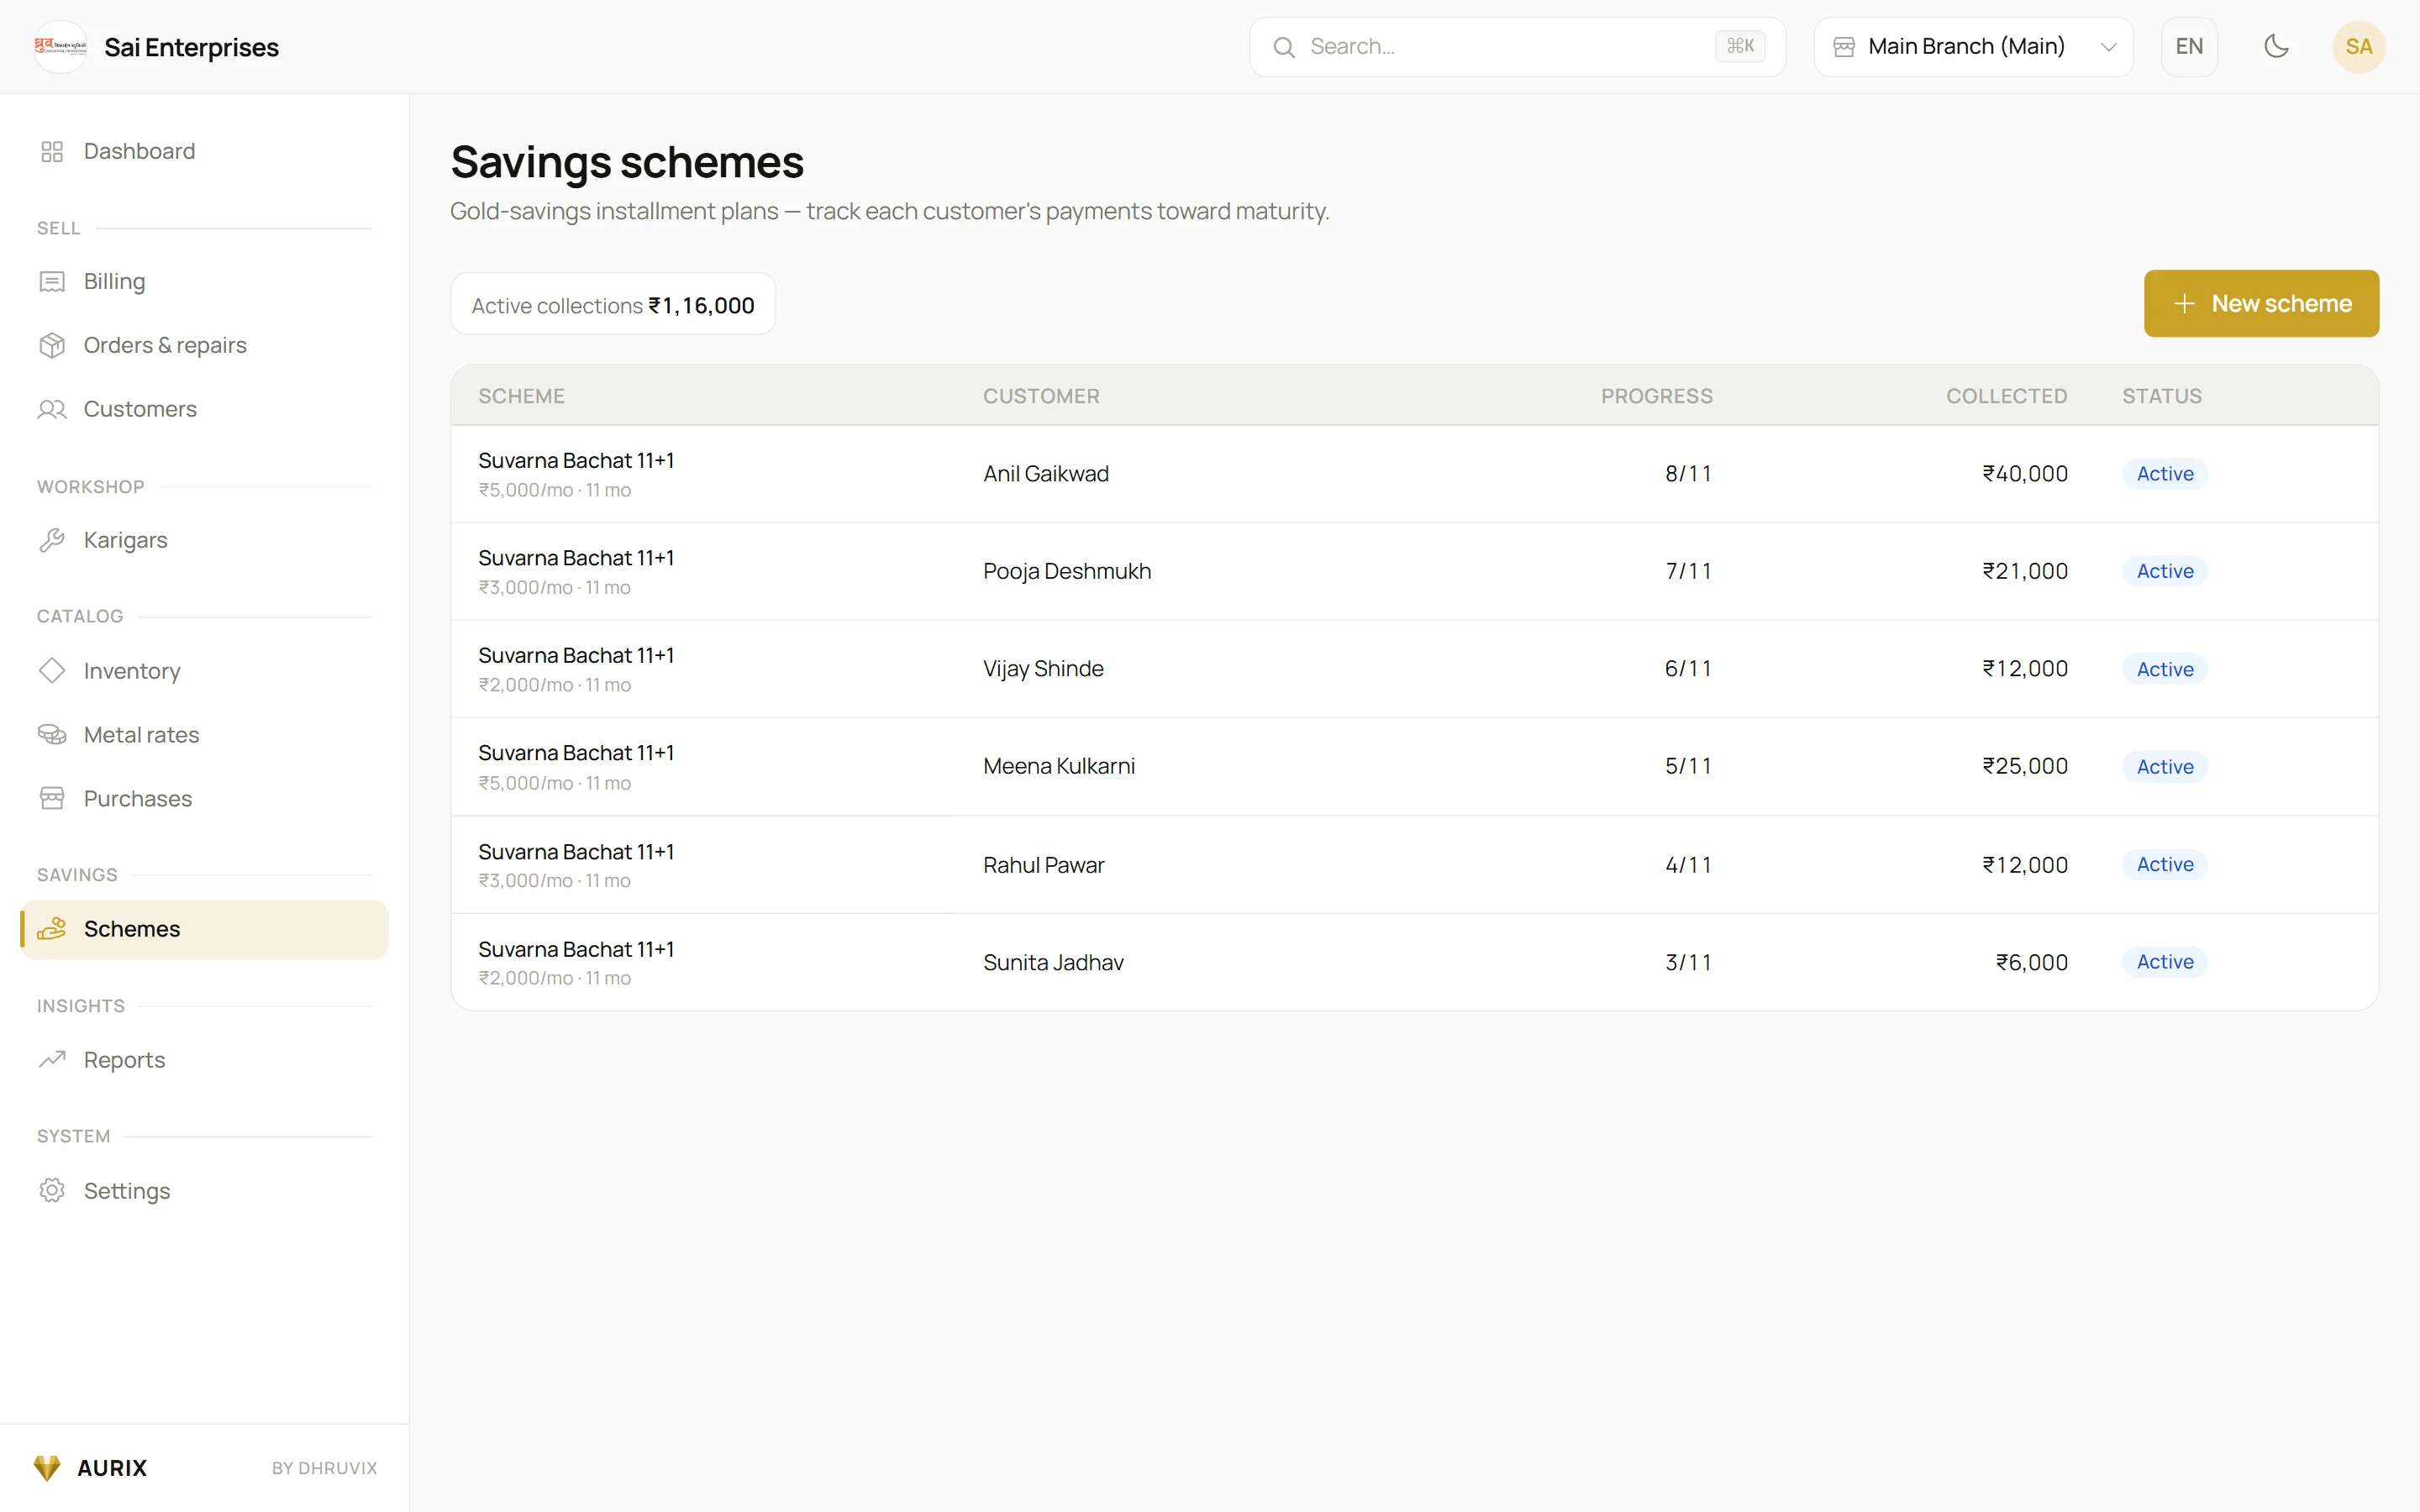Click the plus icon on New scheme
Screen dimensions: 2420x1512
point(2184,304)
